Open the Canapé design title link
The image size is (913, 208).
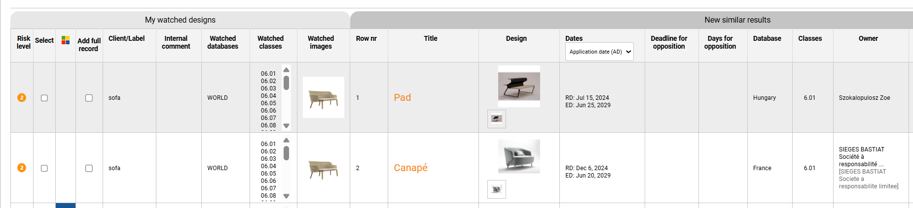410,168
